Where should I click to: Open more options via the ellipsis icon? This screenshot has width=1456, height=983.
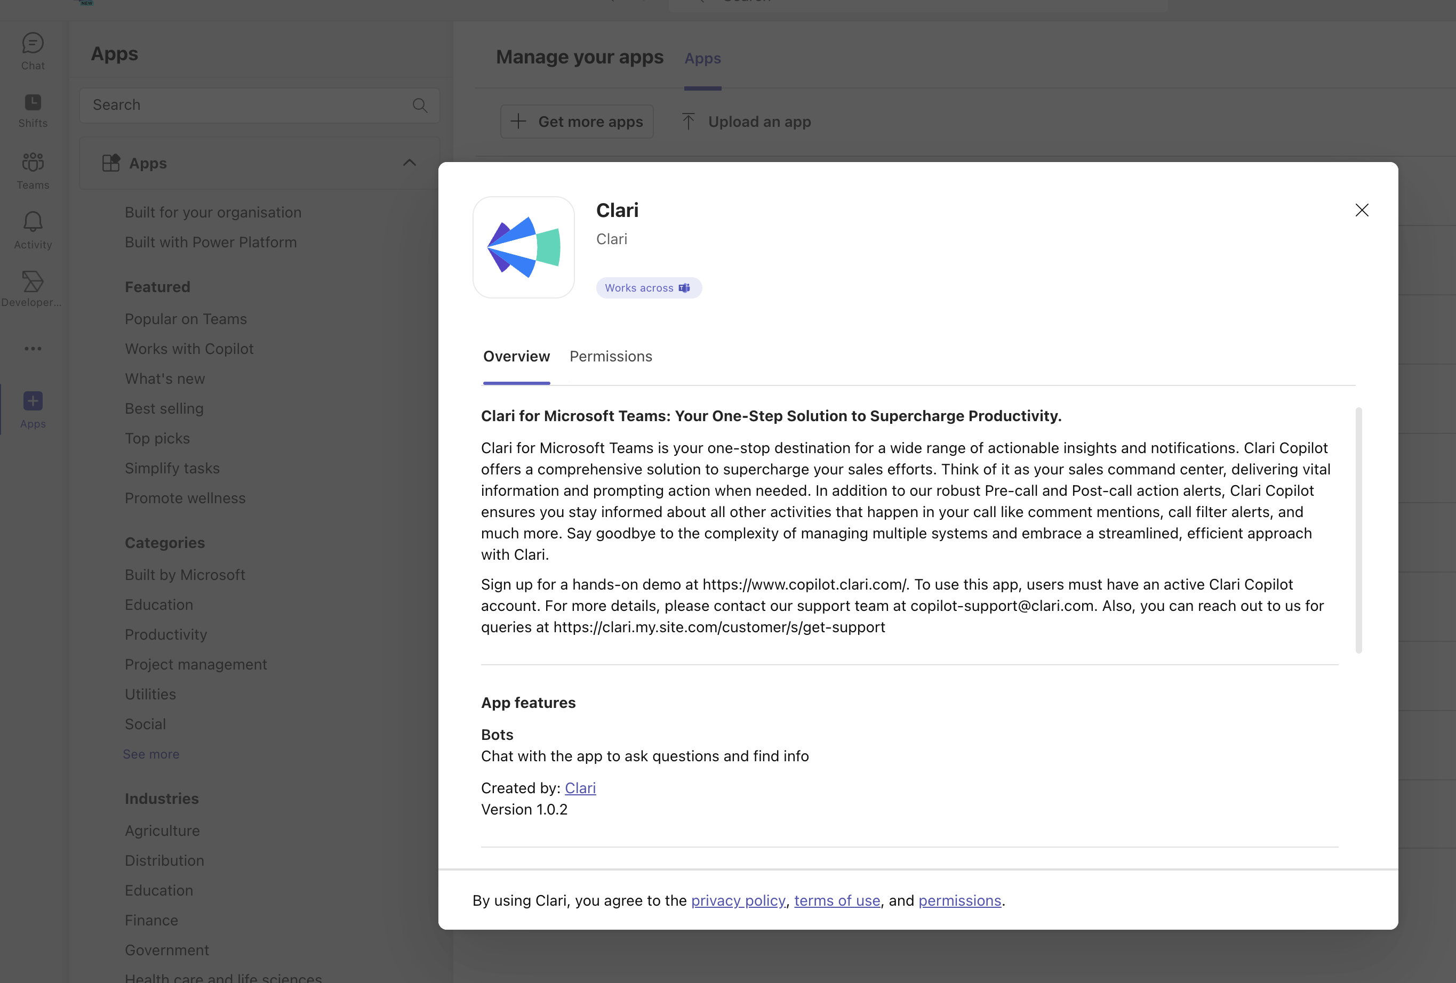[32, 348]
